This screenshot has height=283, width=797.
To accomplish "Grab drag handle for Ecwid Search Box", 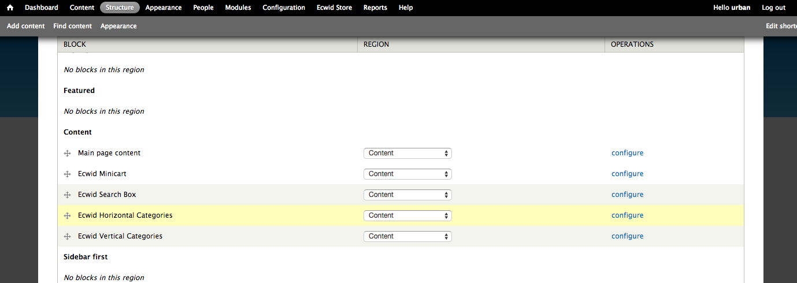I will 67,195.
